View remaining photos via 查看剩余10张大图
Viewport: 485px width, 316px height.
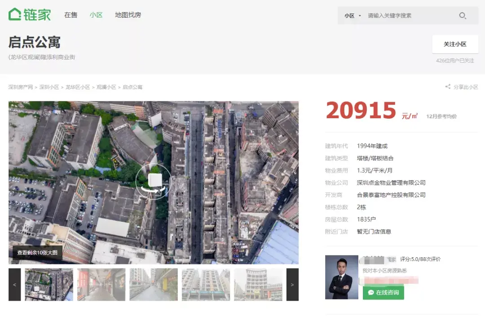point(37,252)
